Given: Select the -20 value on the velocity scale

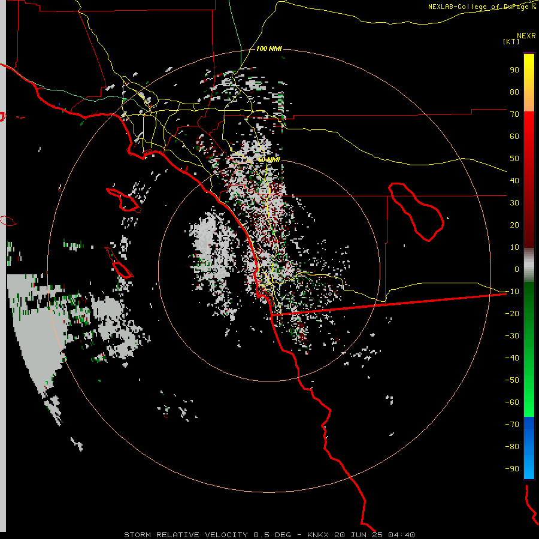Looking at the screenshot, I should pos(512,313).
